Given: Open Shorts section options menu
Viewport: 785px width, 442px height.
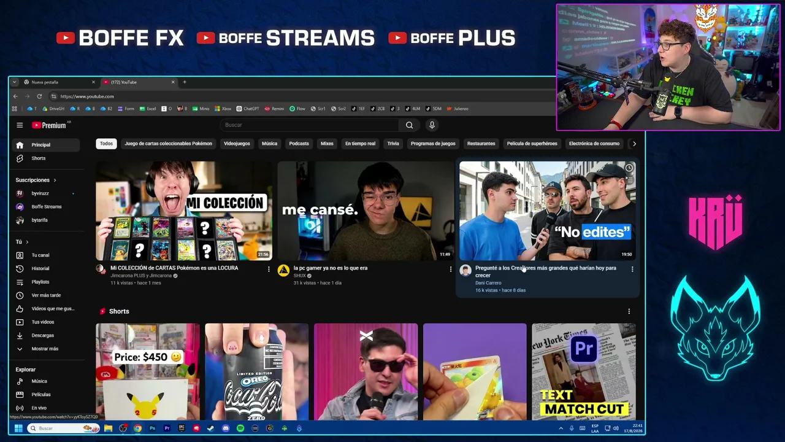Looking at the screenshot, I should 629,311.
